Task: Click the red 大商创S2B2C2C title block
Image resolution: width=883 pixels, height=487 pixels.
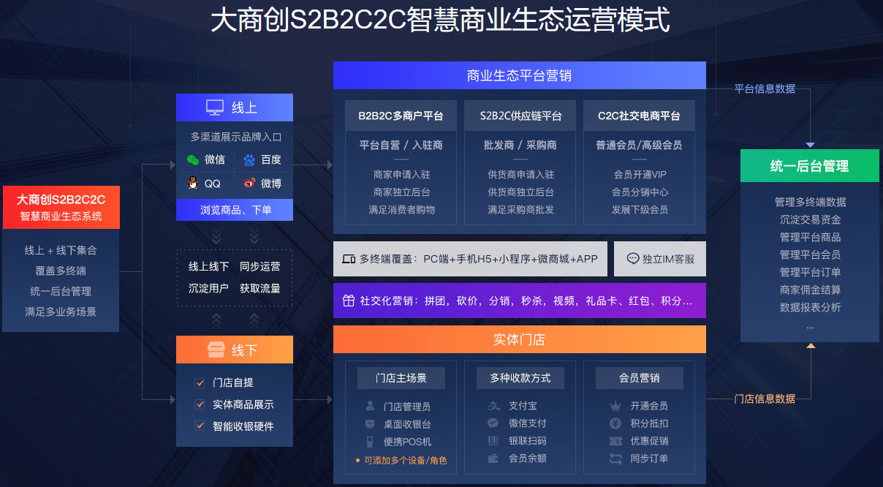Action: pos(61,208)
